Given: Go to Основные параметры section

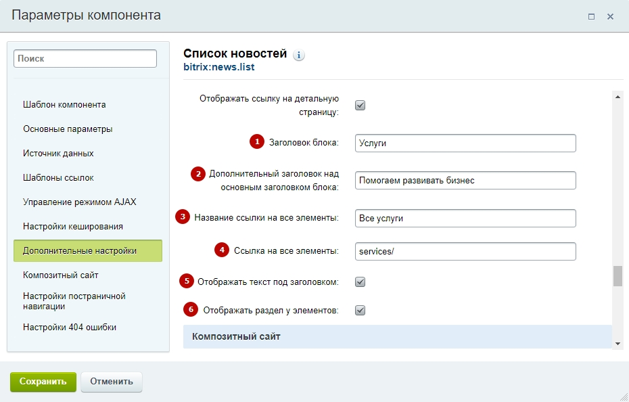Looking at the screenshot, I should [68, 129].
